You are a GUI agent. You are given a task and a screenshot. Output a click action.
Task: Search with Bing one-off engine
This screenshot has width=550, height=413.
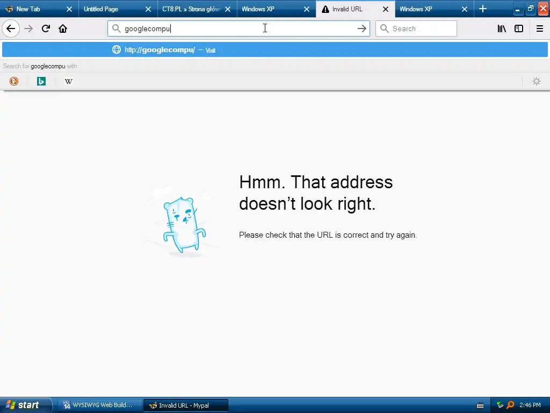point(41,81)
